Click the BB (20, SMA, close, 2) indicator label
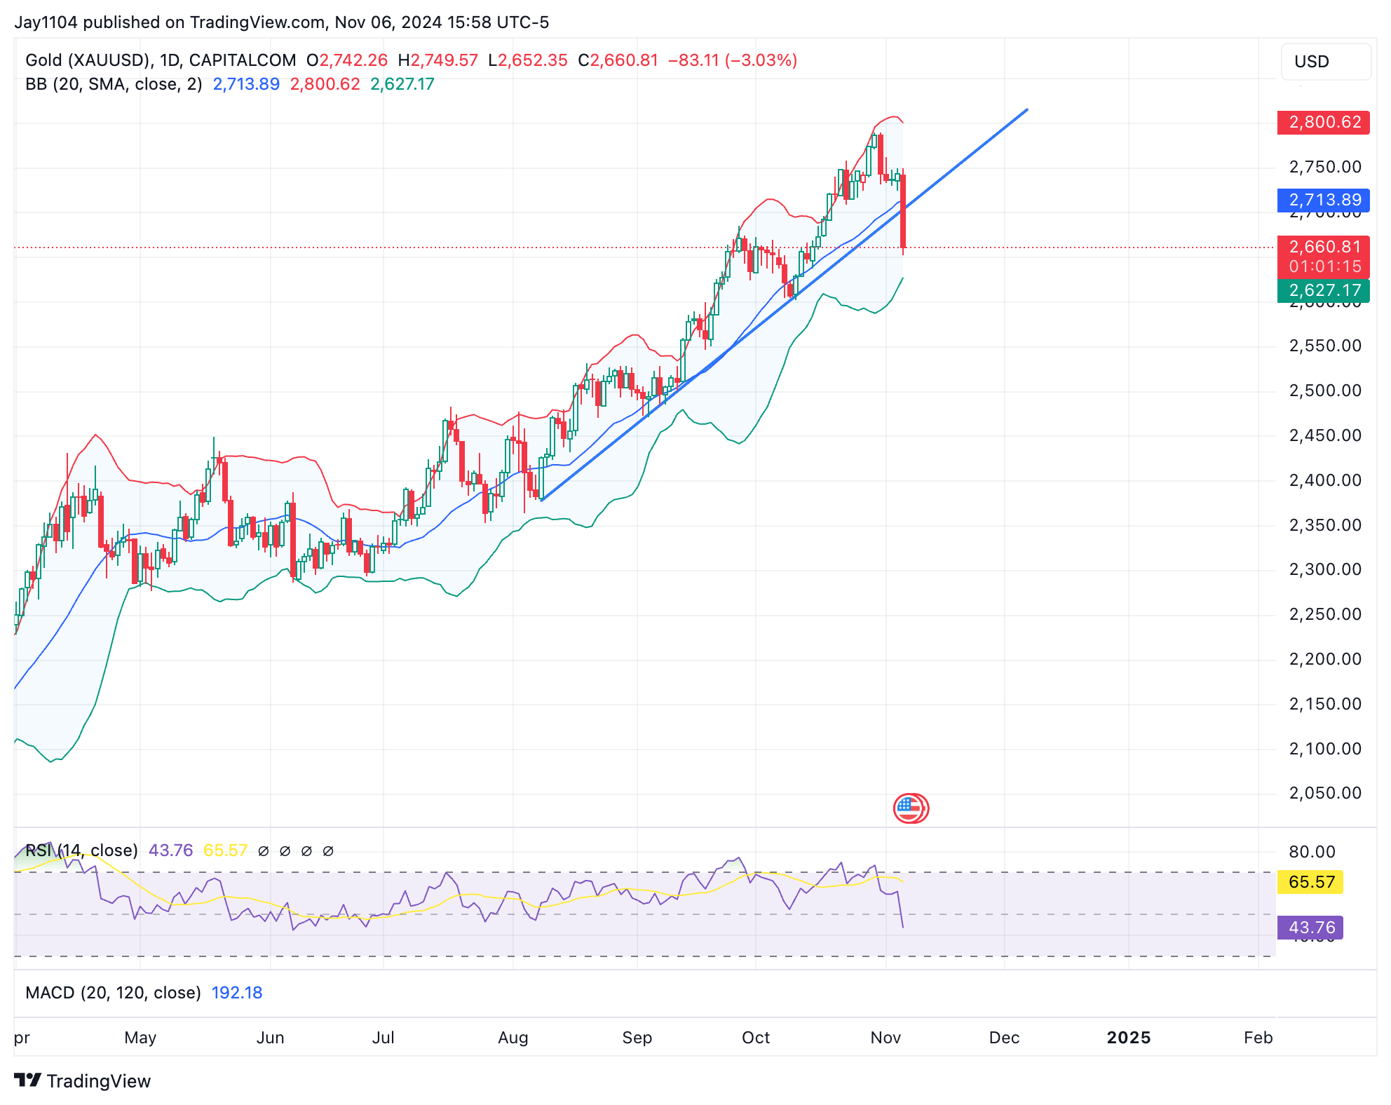The height and width of the screenshot is (1105, 1391). tap(114, 84)
